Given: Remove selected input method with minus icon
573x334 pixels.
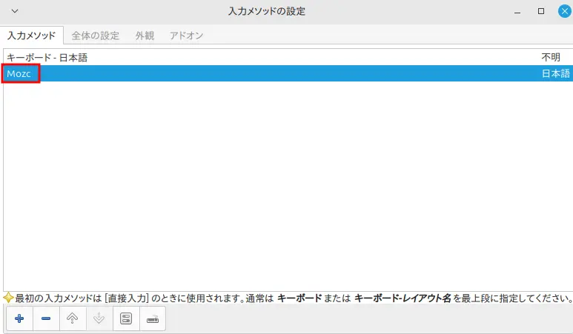Looking at the screenshot, I should [46, 318].
